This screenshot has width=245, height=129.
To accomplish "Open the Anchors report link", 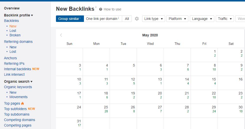I will (10, 58).
